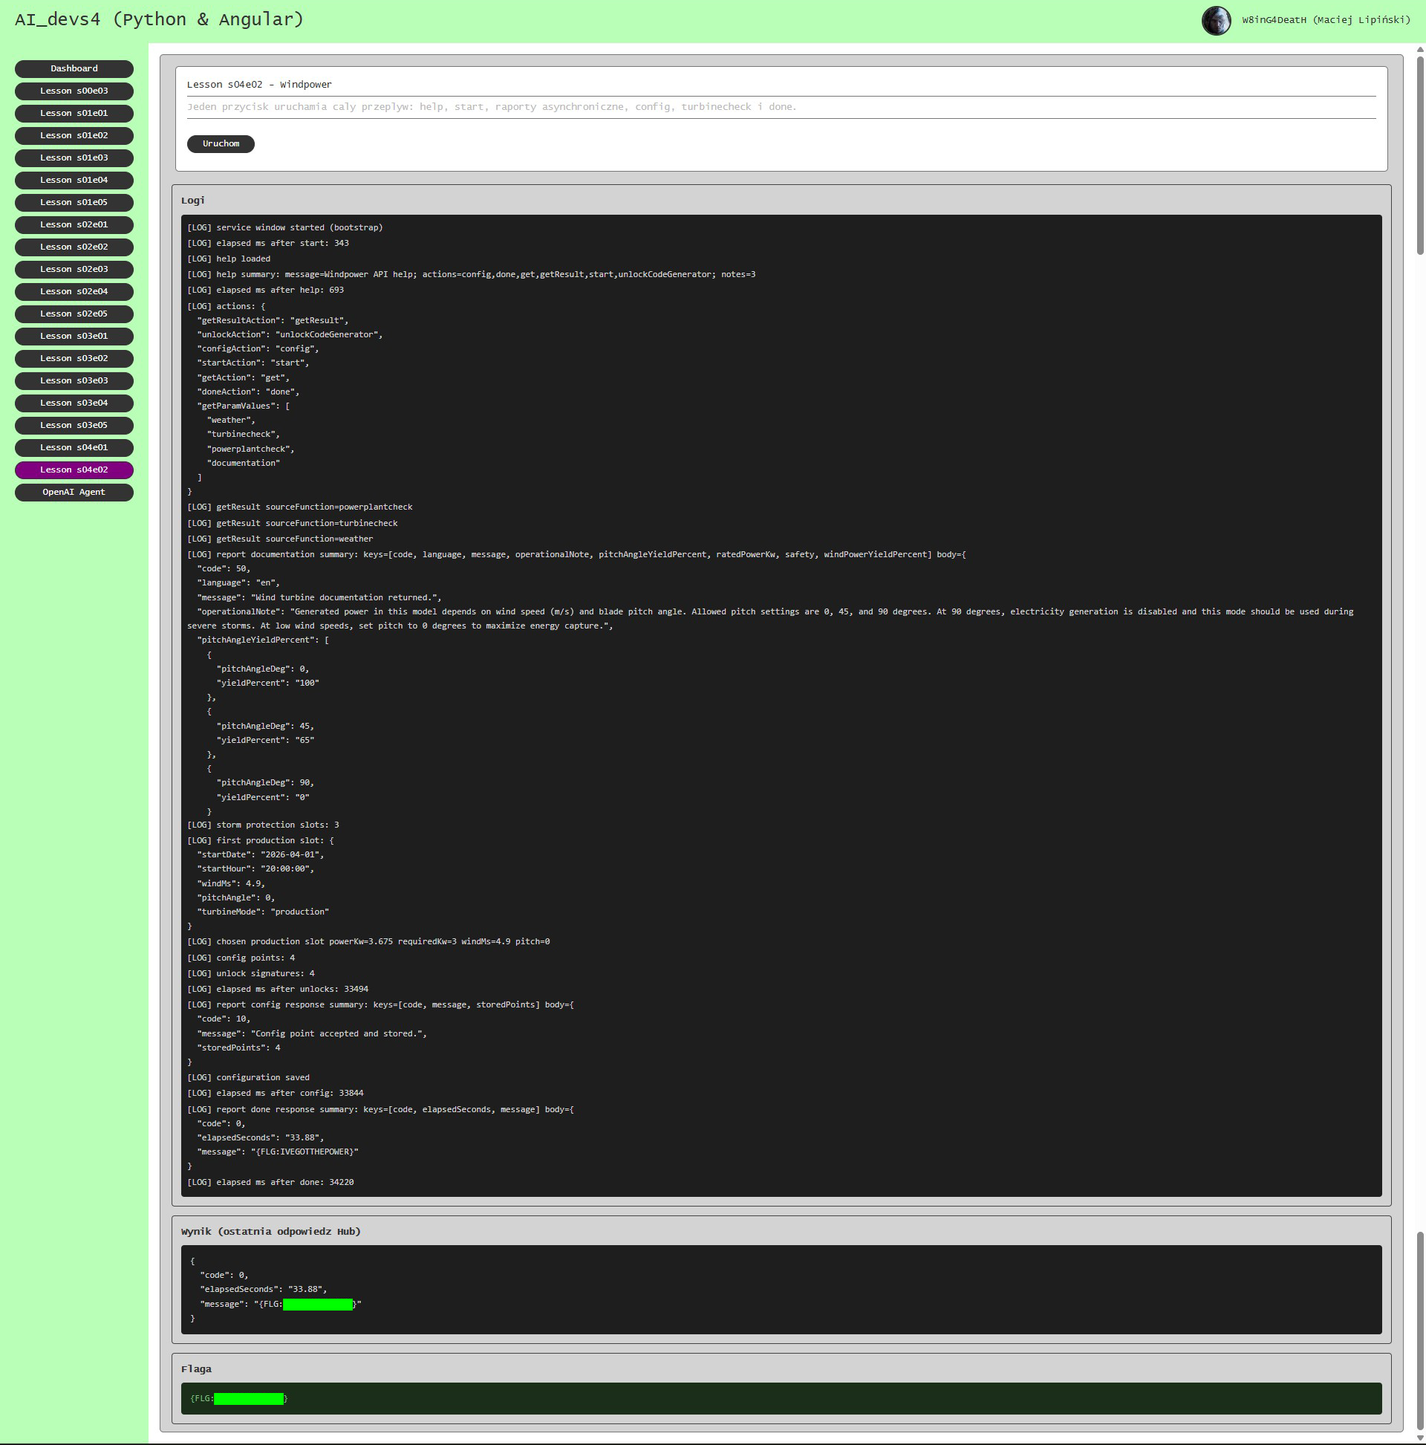The width and height of the screenshot is (1426, 1445).
Task: Select Lesson s01e03 in sidebar
Action: [74, 158]
